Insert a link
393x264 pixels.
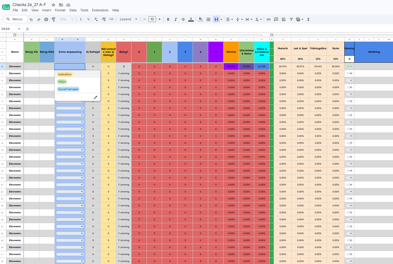[268, 19]
